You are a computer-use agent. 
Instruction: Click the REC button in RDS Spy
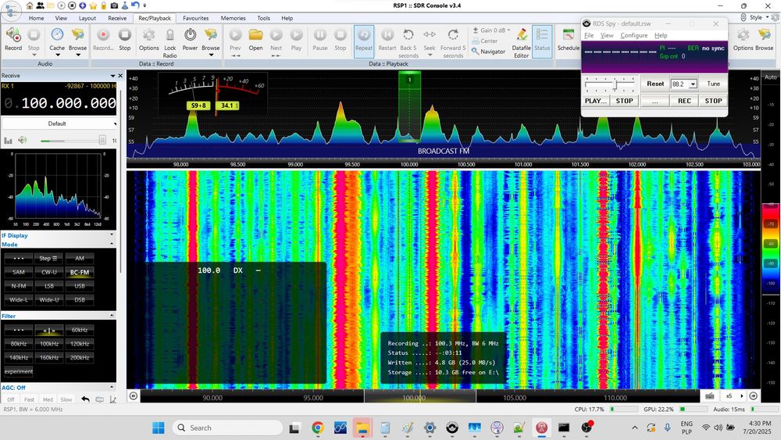coord(684,101)
